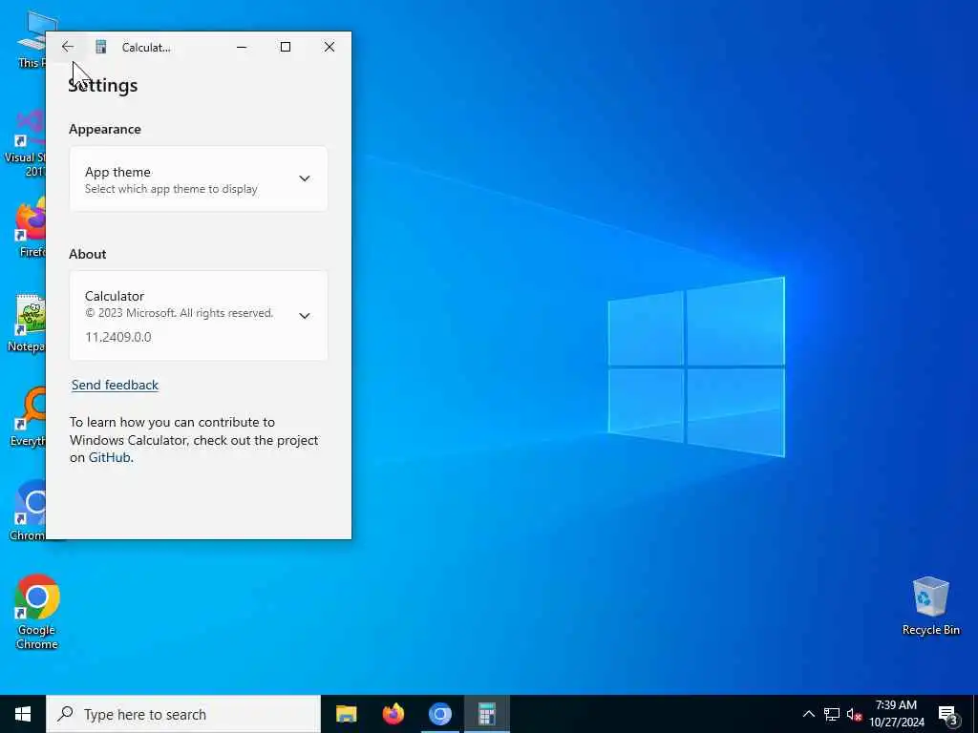Open the GitHub project link
This screenshot has height=733, width=978.
point(110,457)
